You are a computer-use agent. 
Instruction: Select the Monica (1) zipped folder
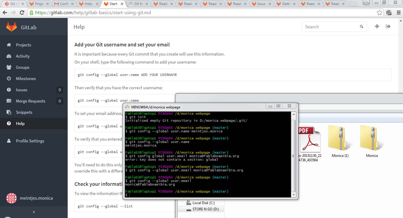click(x=340, y=141)
